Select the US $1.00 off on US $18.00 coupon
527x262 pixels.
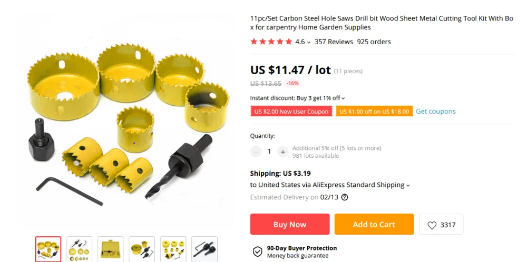click(x=374, y=112)
